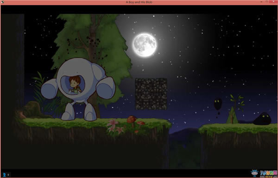Close the A Boy and His Blob window
Viewport: 278px width, 178px height.
273,2
